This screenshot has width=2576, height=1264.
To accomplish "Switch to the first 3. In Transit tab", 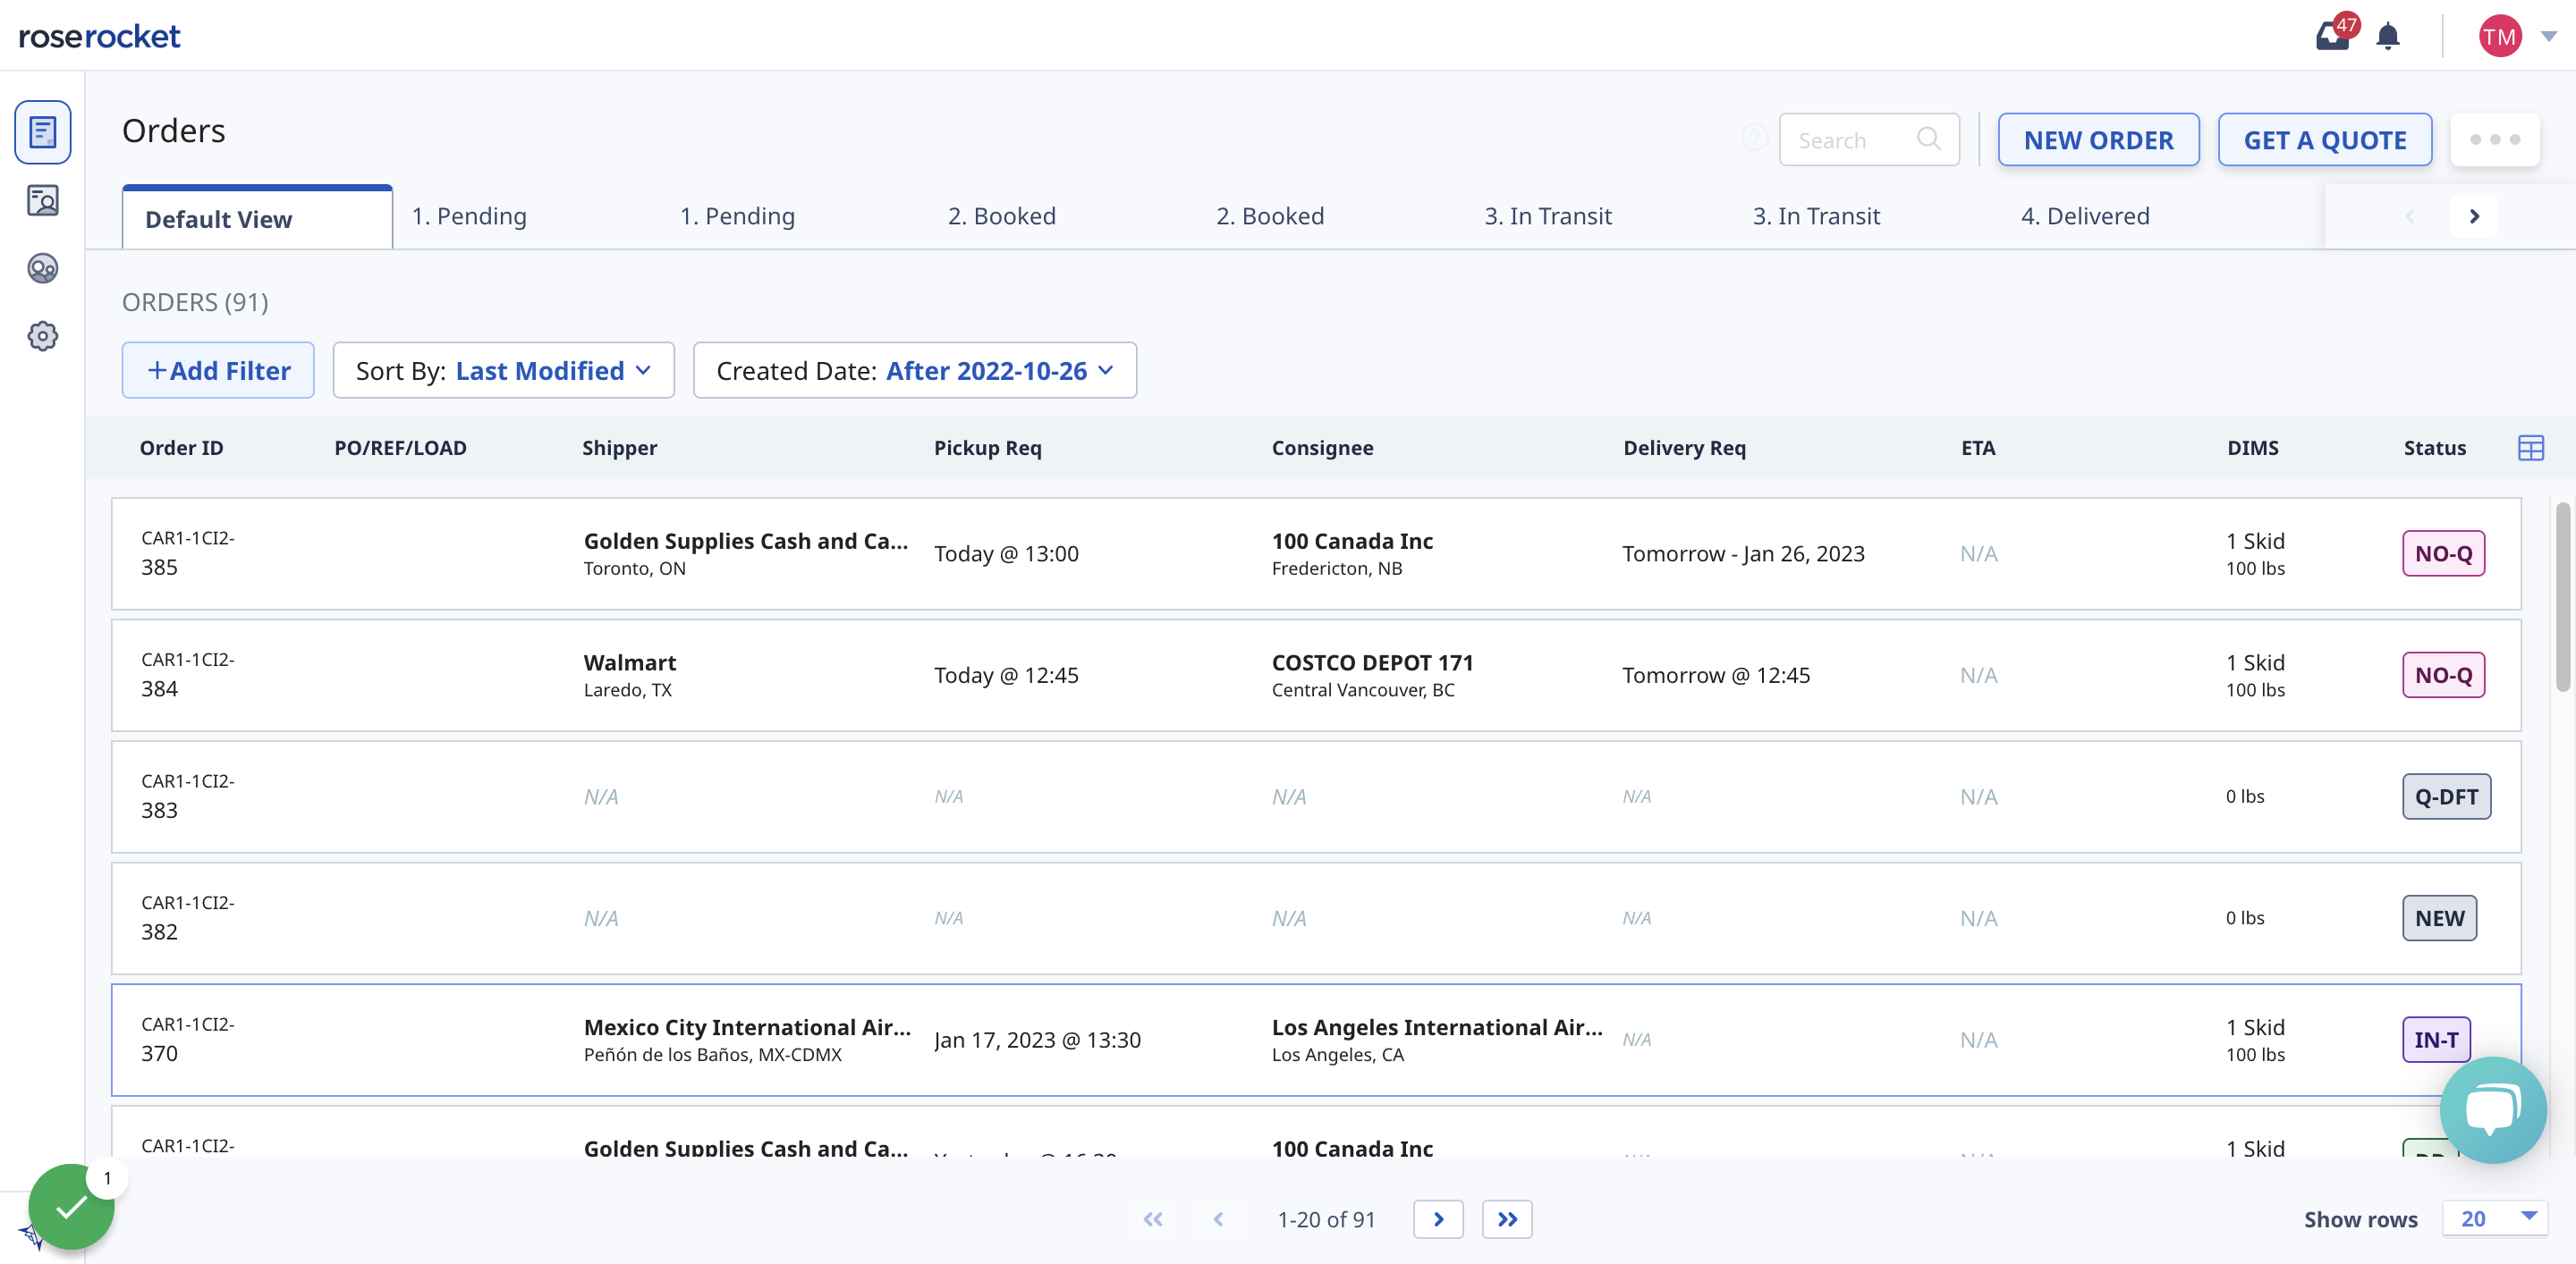I will (1547, 215).
